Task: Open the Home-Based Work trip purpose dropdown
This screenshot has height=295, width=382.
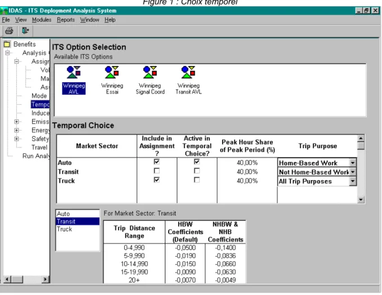Action: (x=353, y=163)
